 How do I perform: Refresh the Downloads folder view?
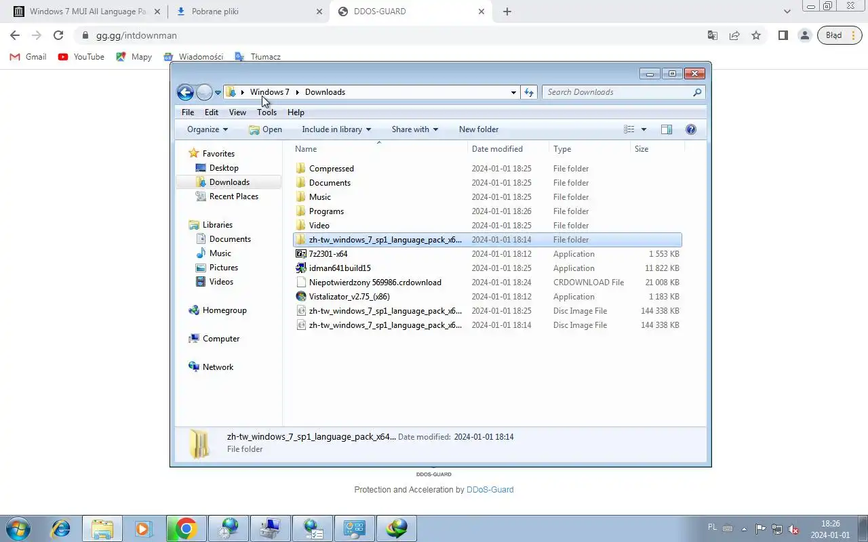tap(529, 92)
